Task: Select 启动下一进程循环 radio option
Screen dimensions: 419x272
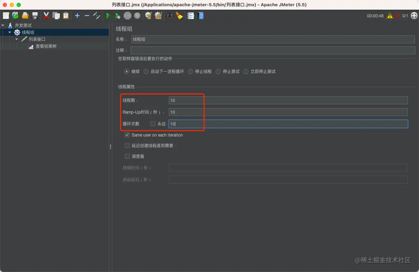Action: tap(146, 71)
